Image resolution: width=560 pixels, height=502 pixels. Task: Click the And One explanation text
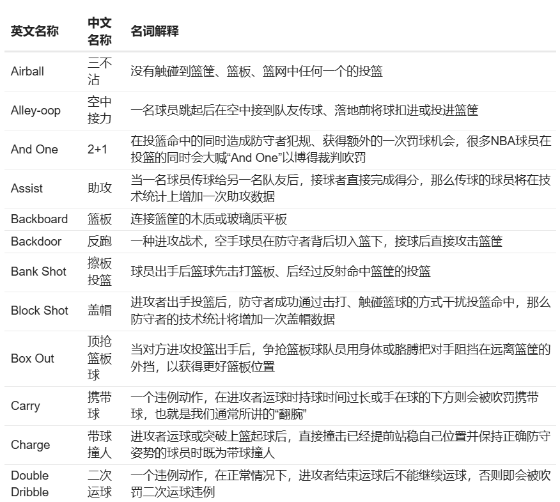click(x=341, y=150)
